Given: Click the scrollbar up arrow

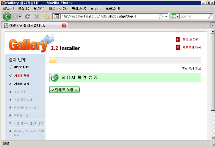Looking at the screenshot, I should (x=213, y=31).
